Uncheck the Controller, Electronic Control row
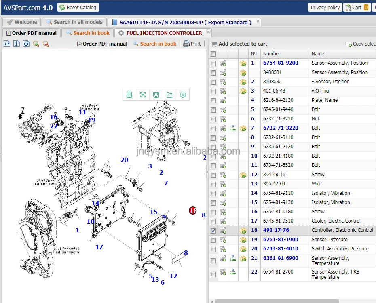The height and width of the screenshot is (303, 376). click(213, 231)
